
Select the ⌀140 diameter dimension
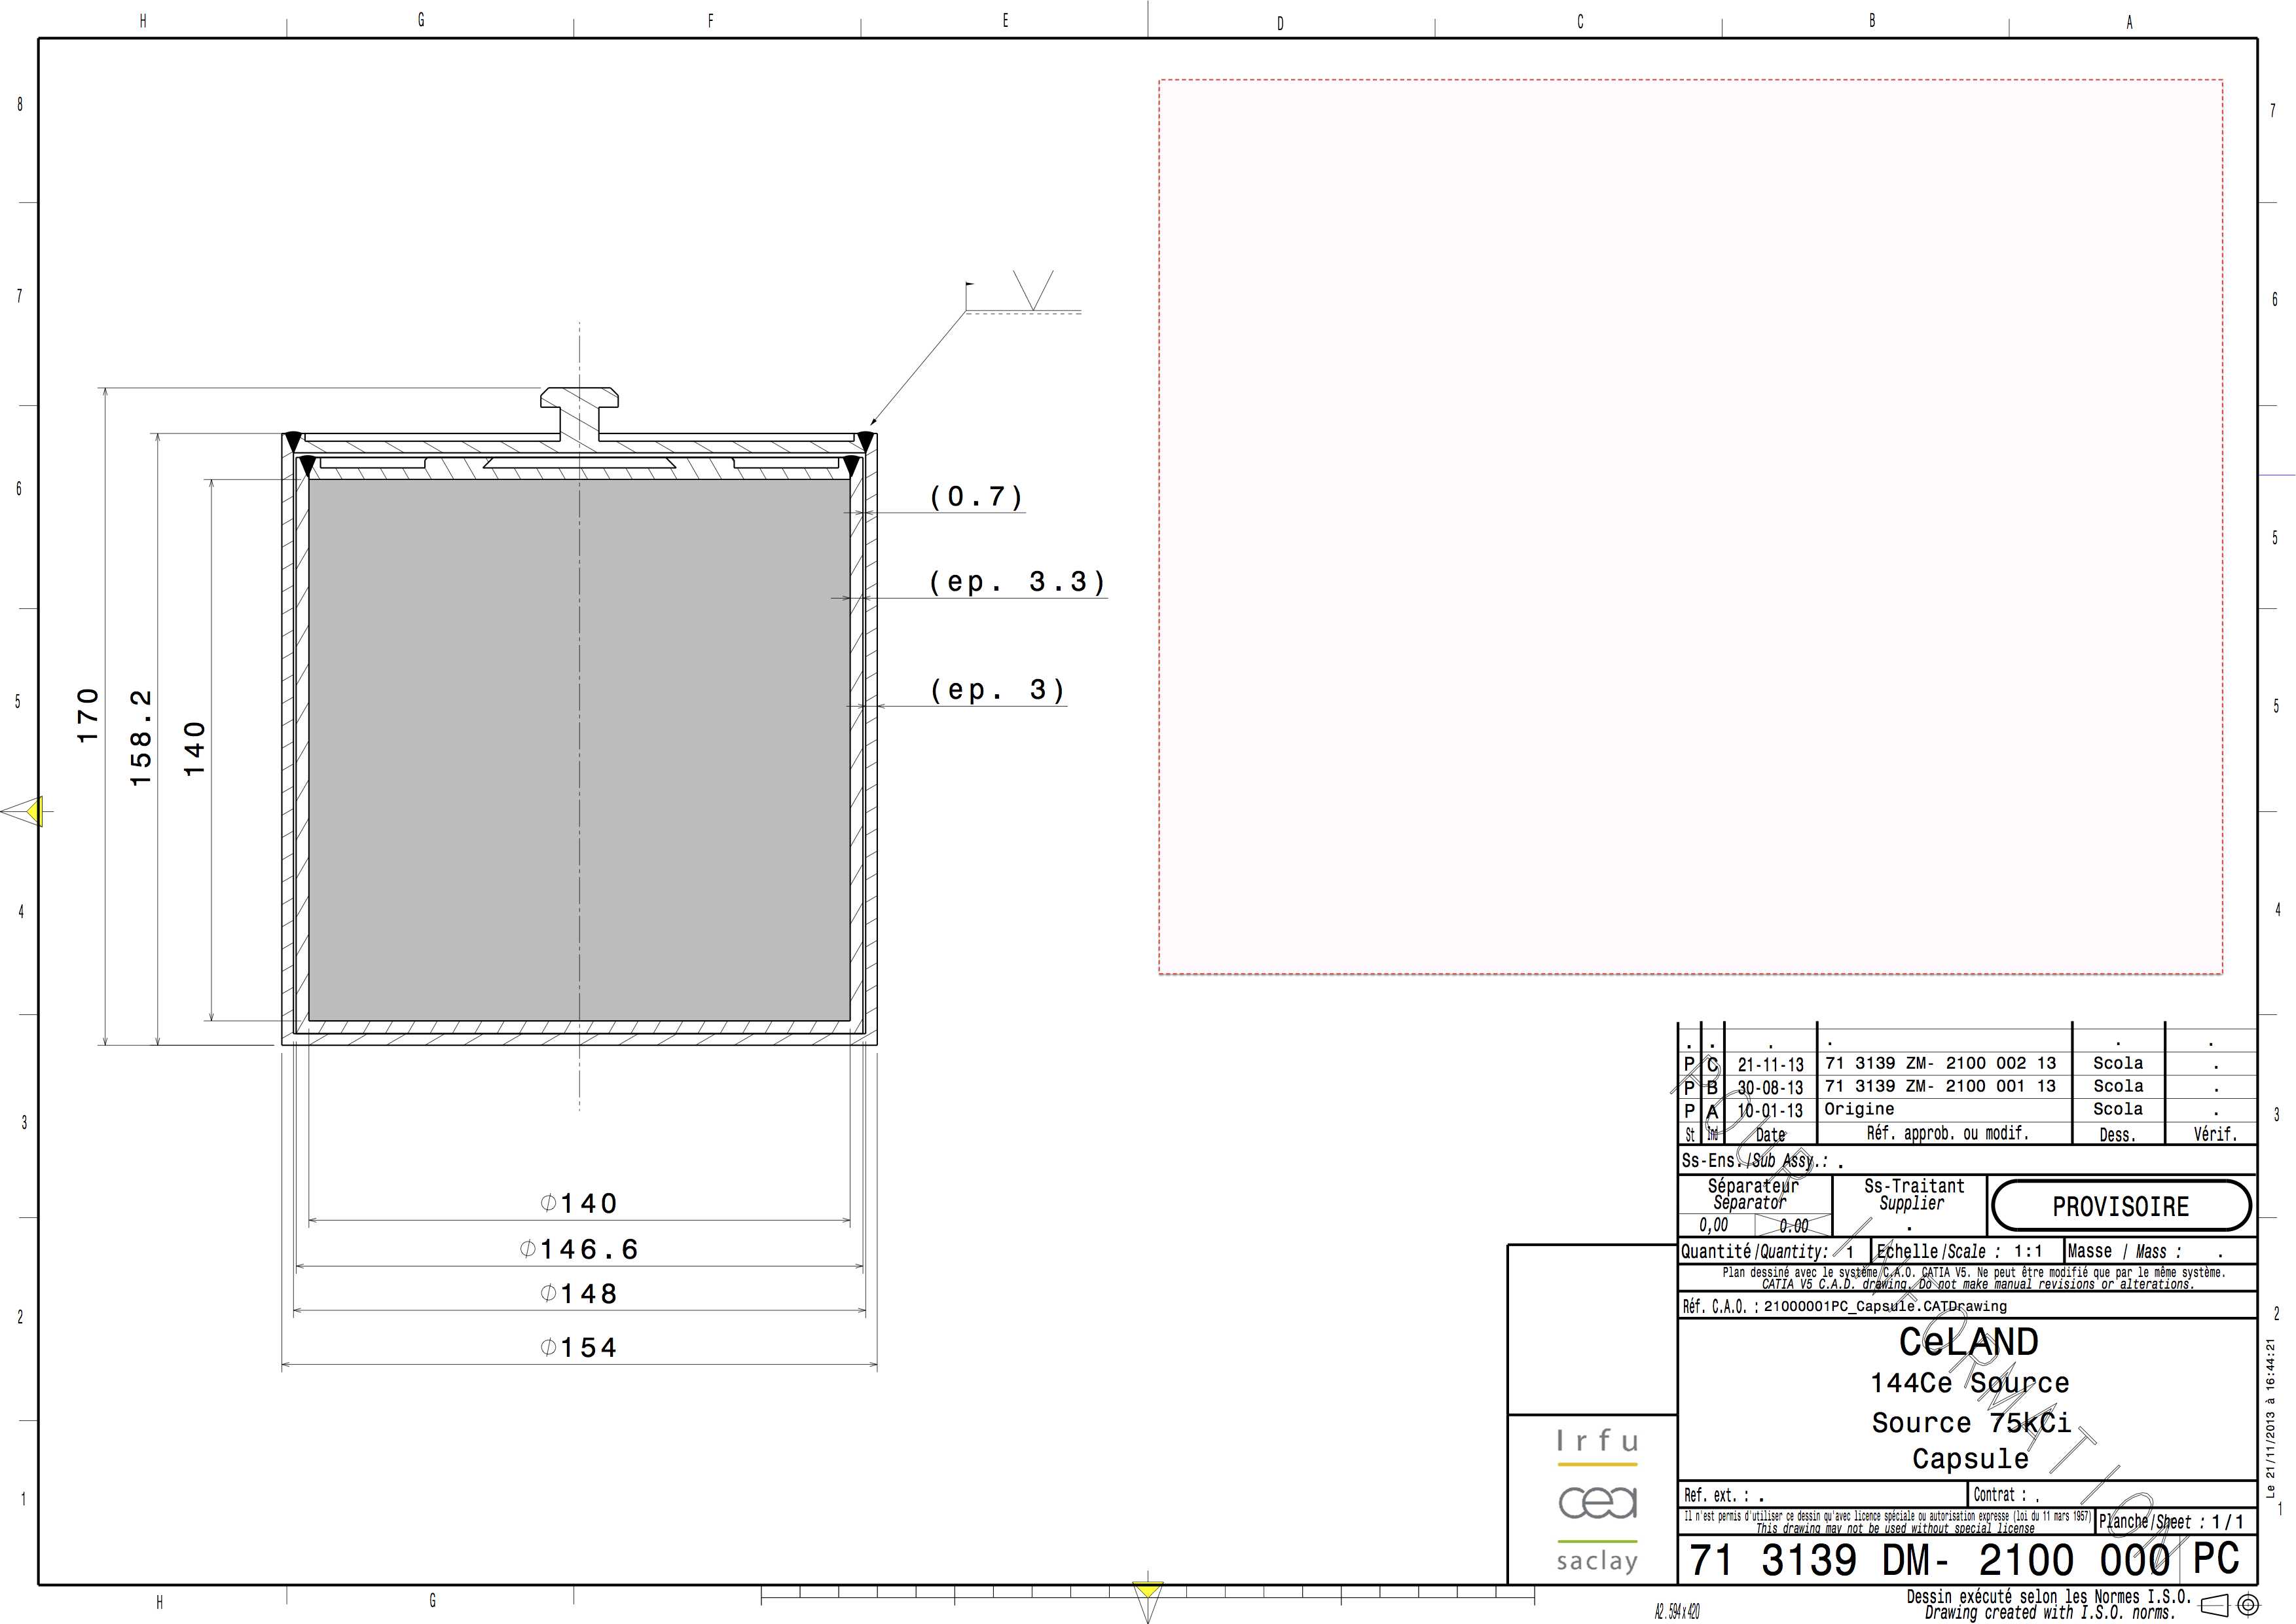click(579, 1203)
